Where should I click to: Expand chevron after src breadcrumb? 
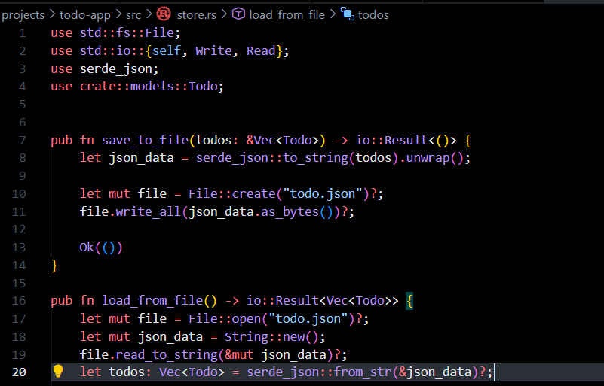(149, 14)
